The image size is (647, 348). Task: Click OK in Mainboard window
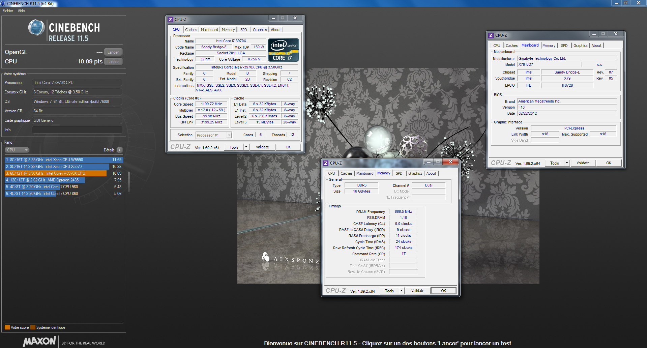609,163
